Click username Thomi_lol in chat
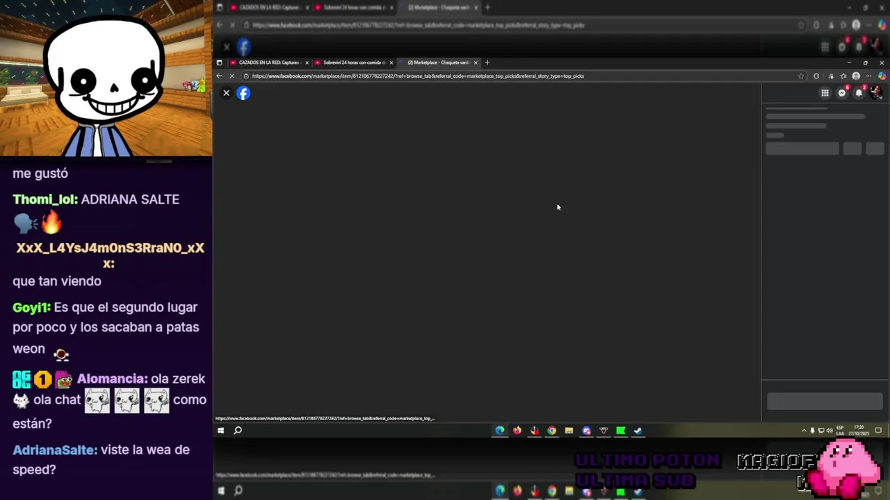The width and height of the screenshot is (890, 500). [x=44, y=199]
